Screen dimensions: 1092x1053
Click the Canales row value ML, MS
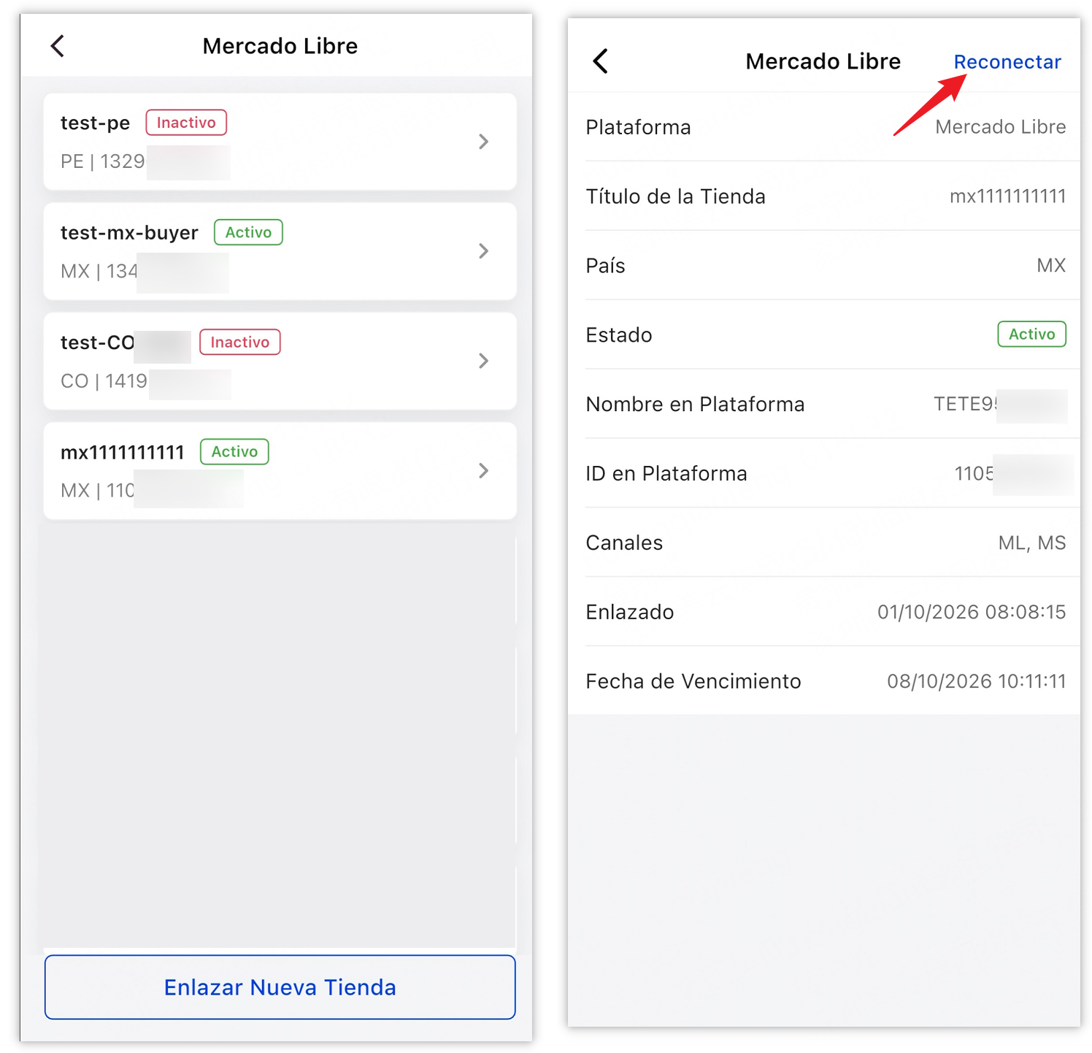tap(1031, 543)
